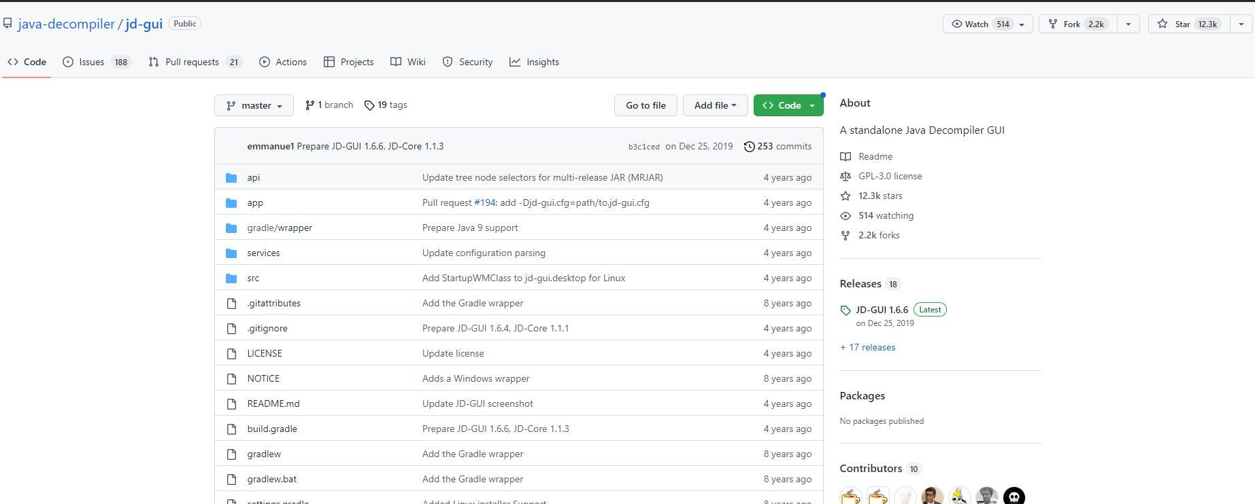Click the book icon beside Readme
The width and height of the screenshot is (1255, 504).
tap(846, 156)
